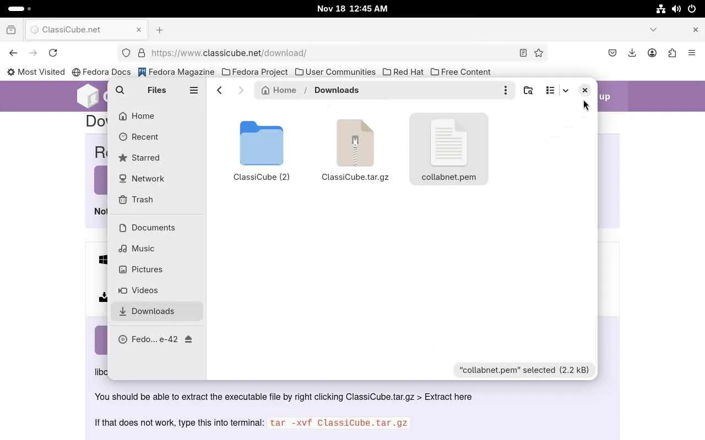Open the browser extensions panel
Viewport: 705px width, 440px height.
coord(672,53)
